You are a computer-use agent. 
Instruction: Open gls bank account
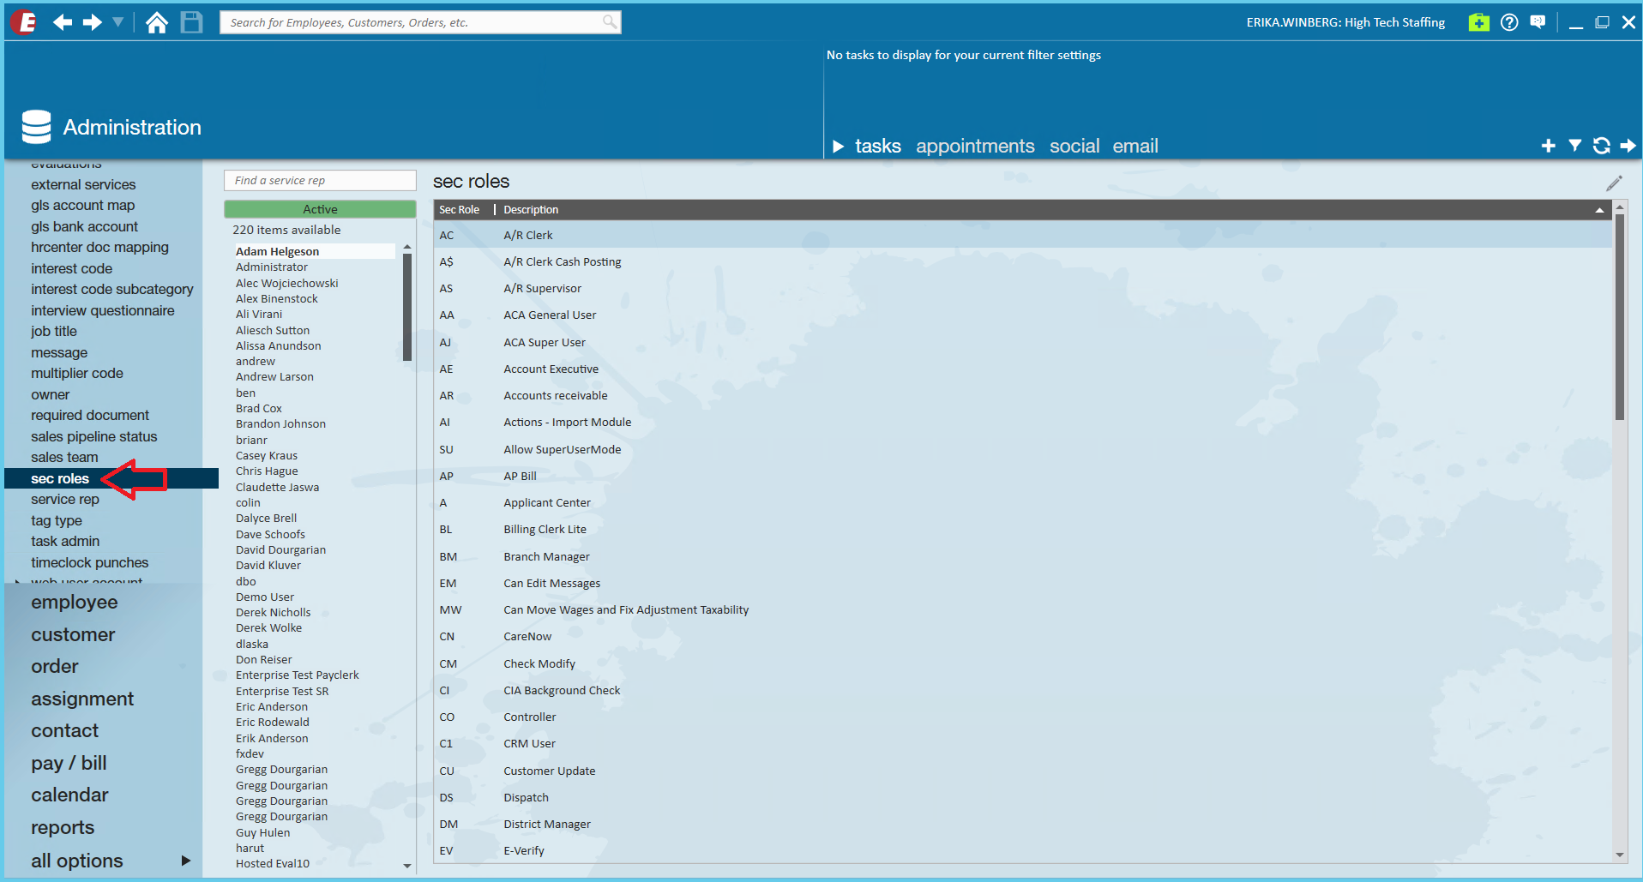[85, 226]
